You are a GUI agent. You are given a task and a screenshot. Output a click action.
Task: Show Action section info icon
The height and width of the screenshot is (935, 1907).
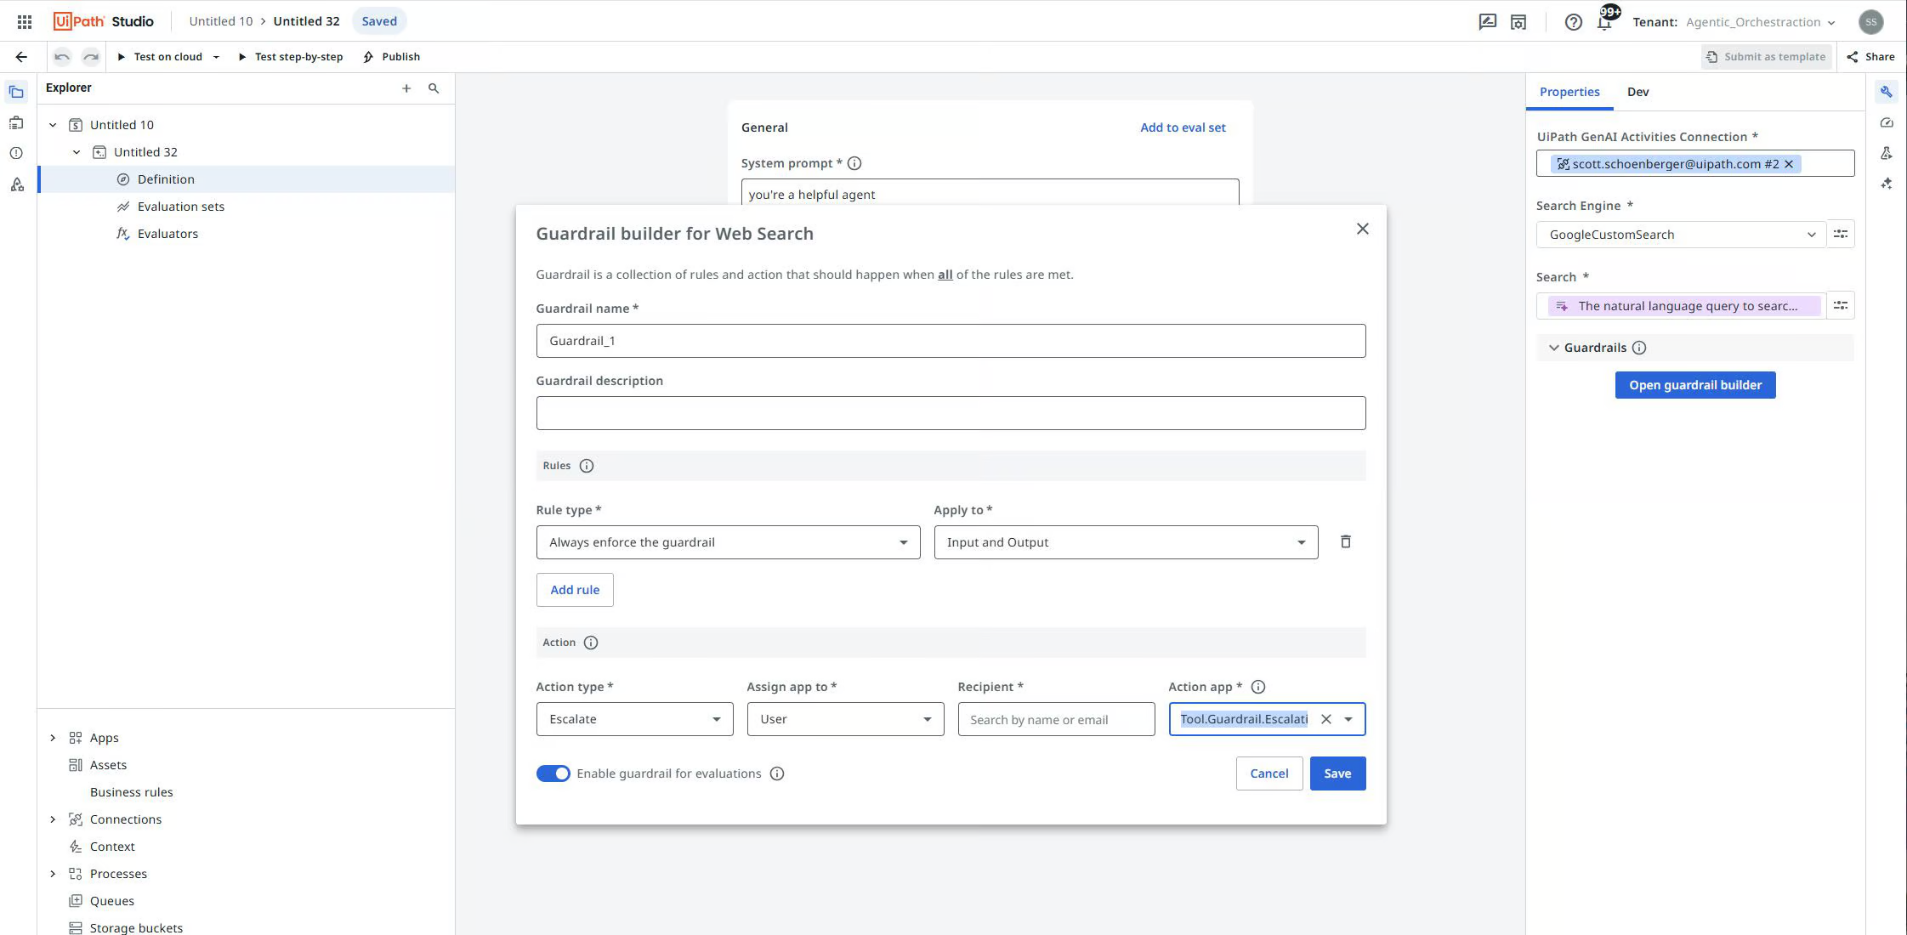(591, 643)
